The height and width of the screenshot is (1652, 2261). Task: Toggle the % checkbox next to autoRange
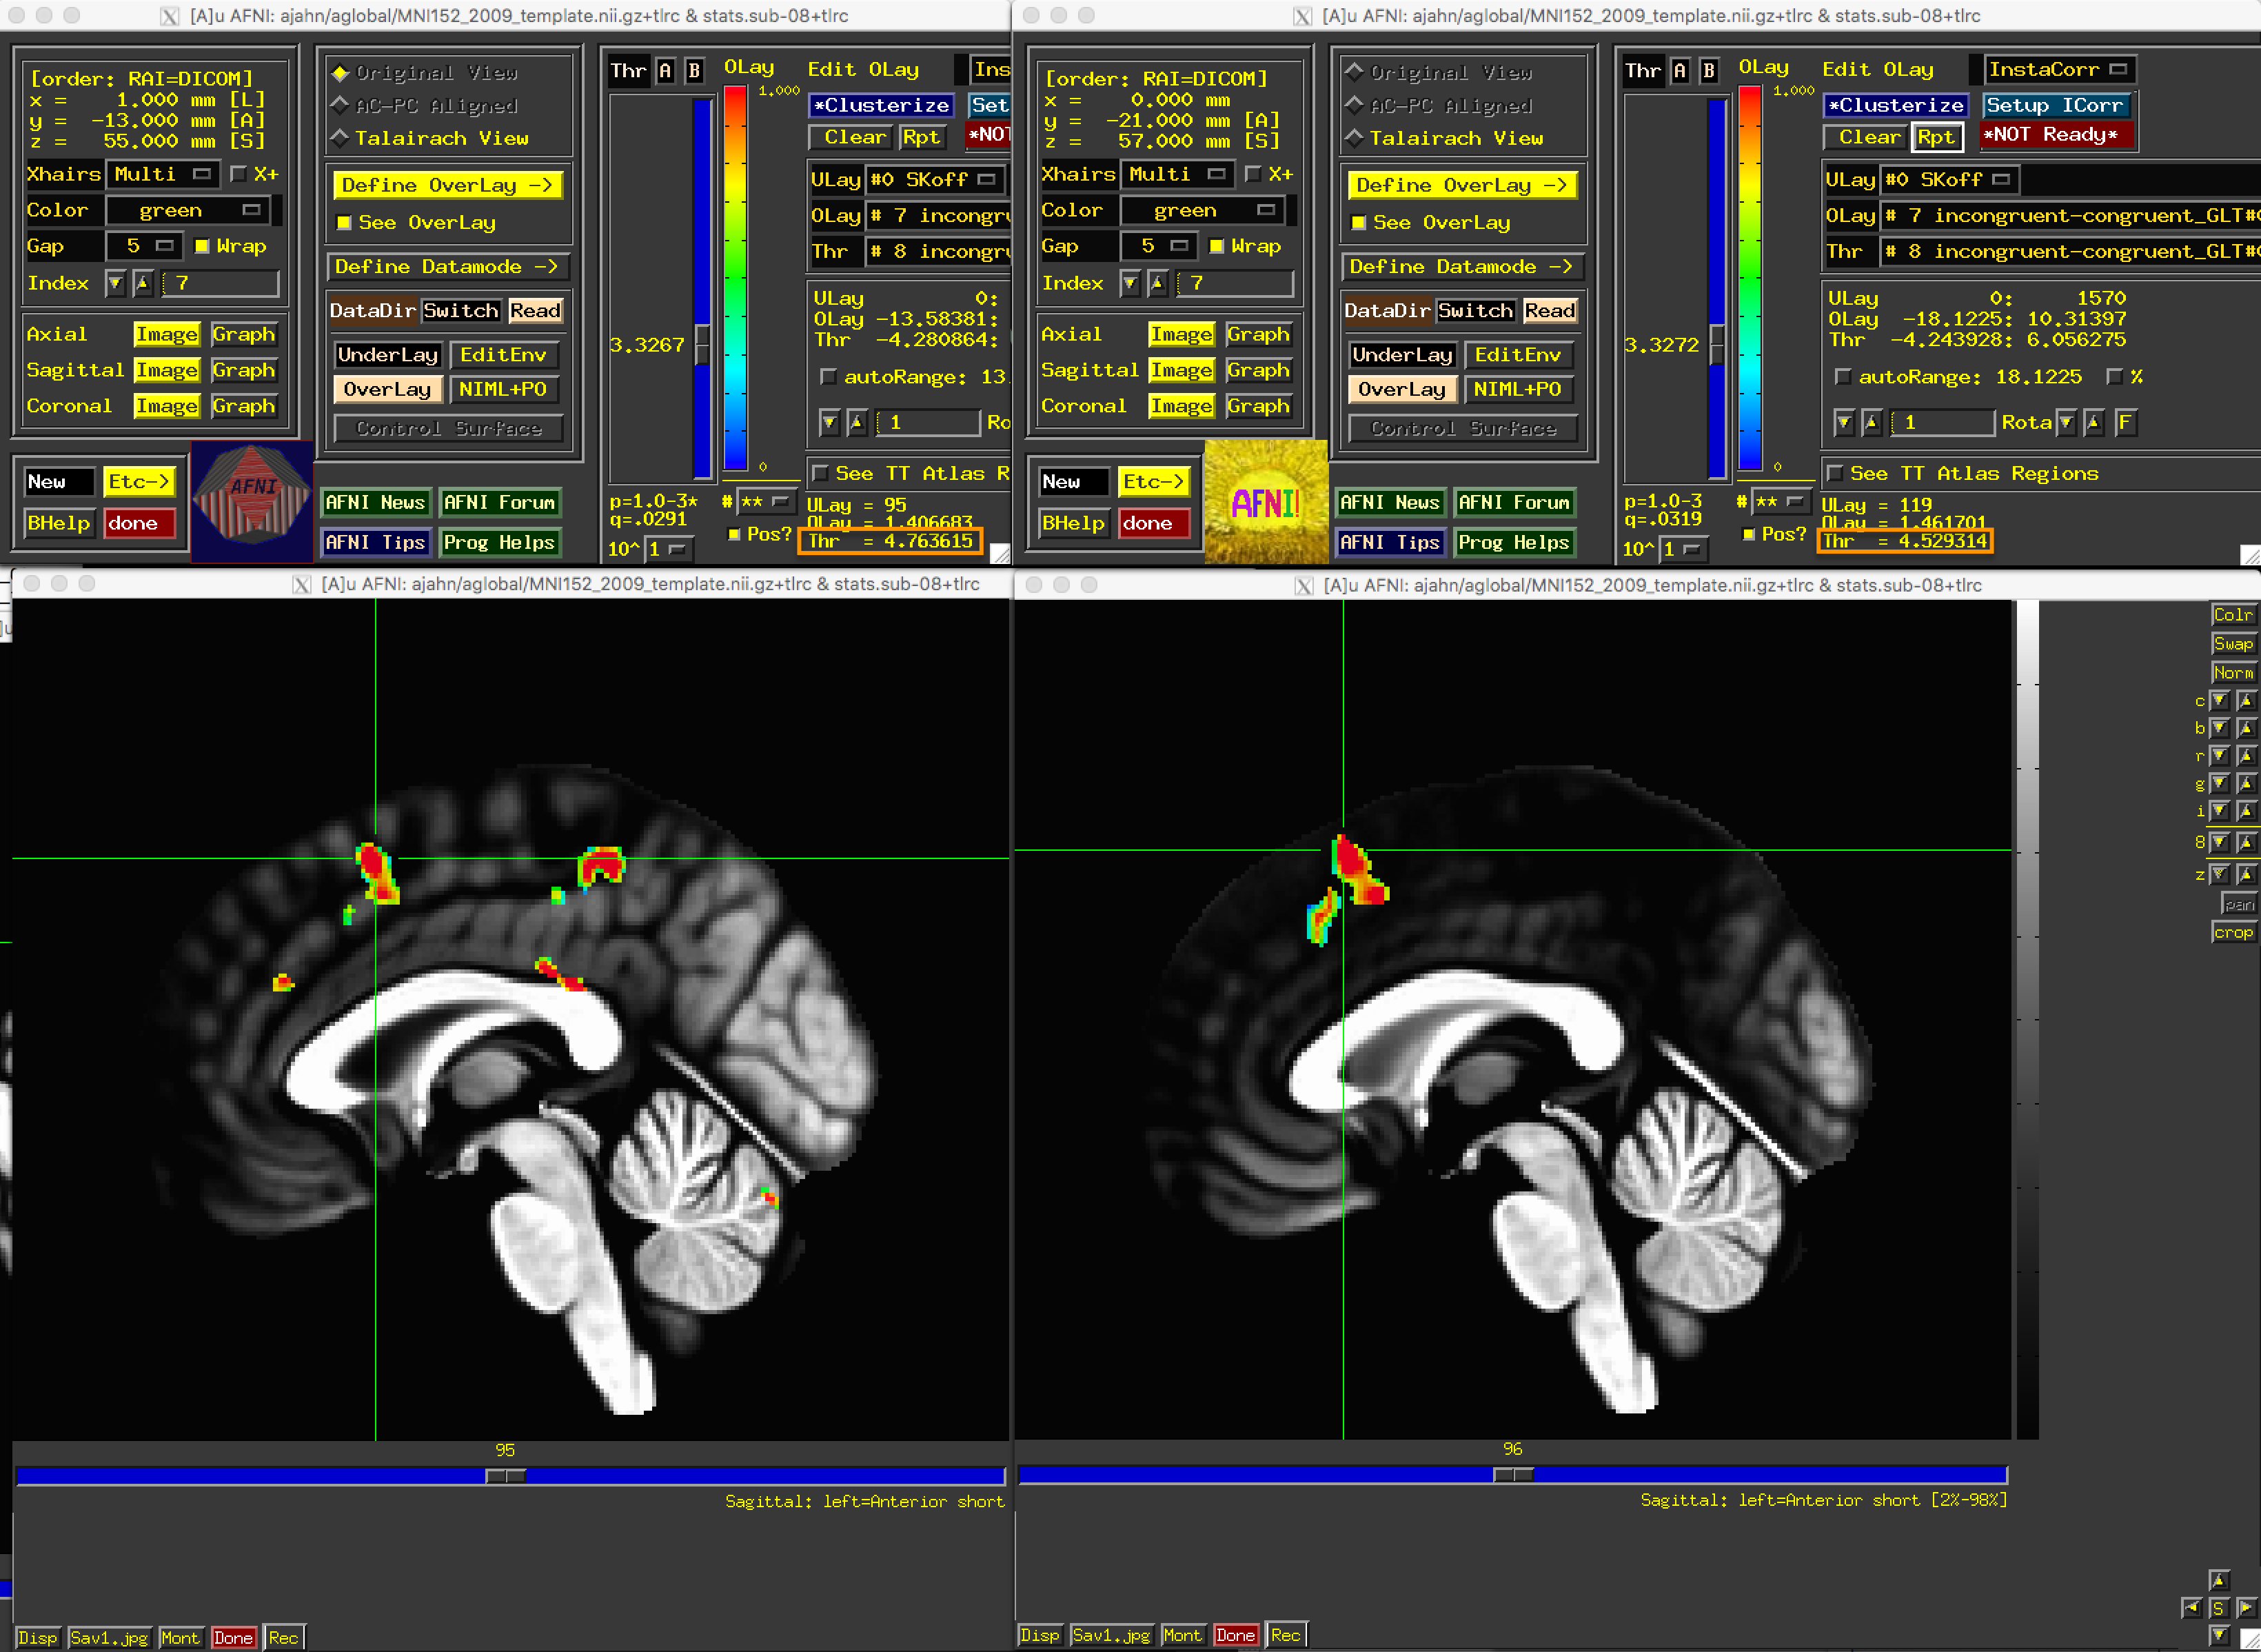[2114, 377]
